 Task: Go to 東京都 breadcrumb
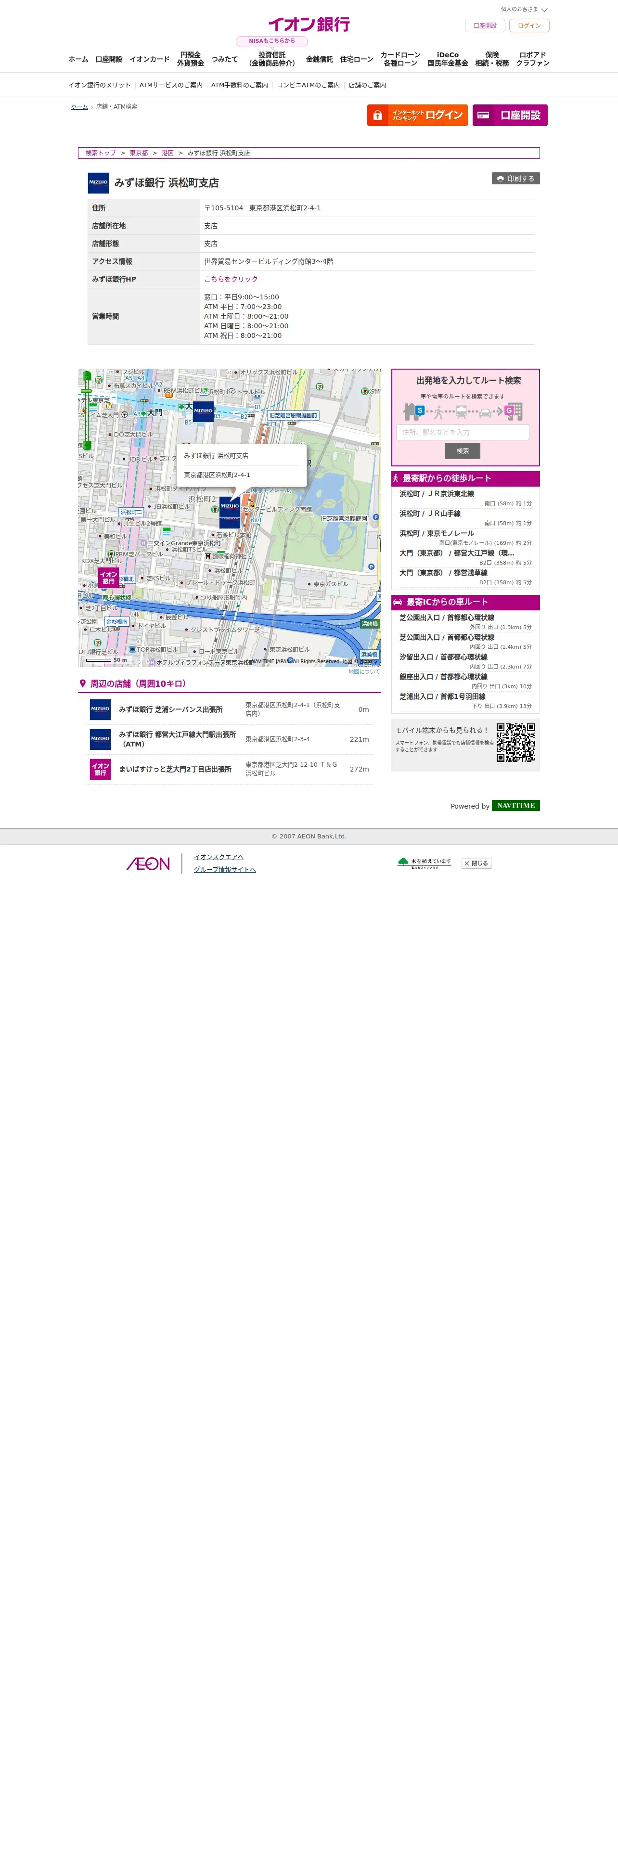pos(139,154)
